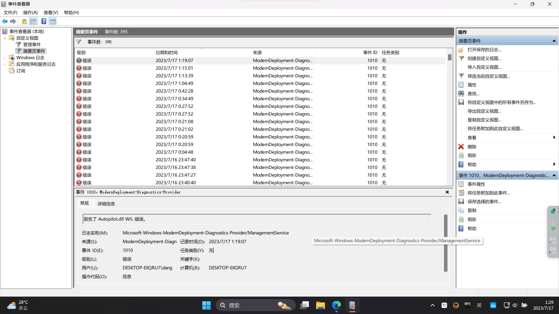Expand the Windows 日志 tree node
Screen dimensions: 559x314
click(5, 58)
